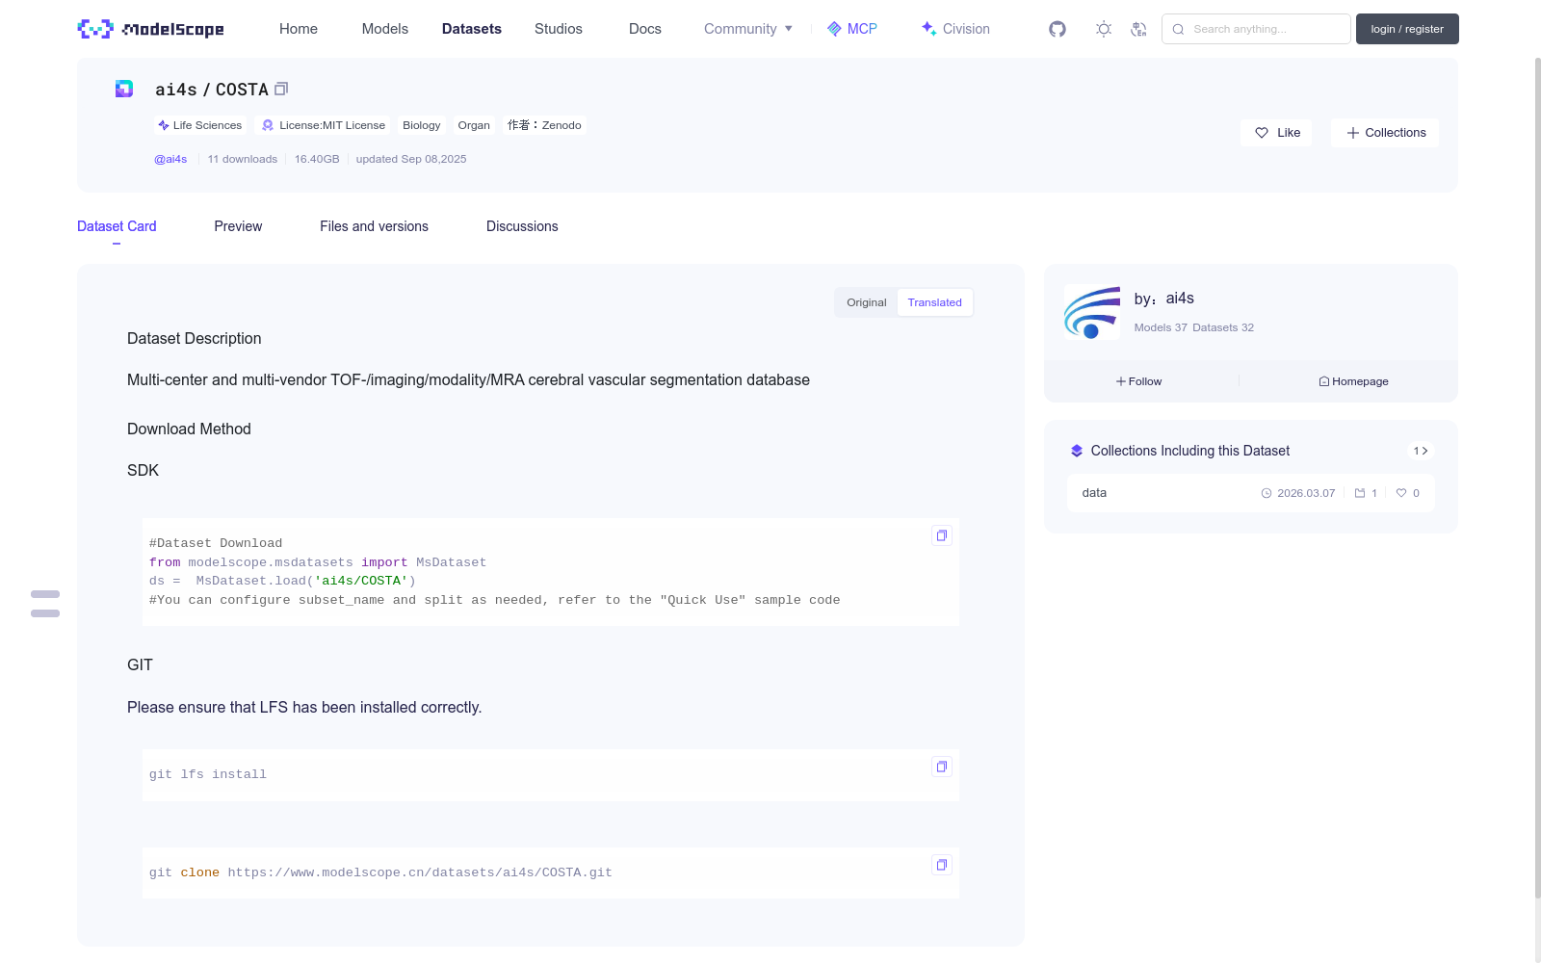Image resolution: width=1541 pixels, height=963 pixels.
Task: Select the Discussions tab
Action: tap(522, 226)
